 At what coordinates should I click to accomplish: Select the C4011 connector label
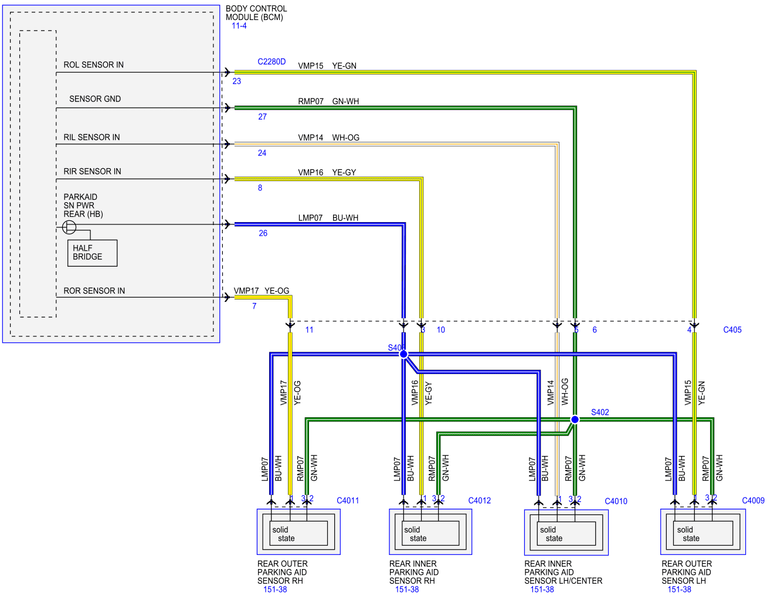[x=348, y=500]
